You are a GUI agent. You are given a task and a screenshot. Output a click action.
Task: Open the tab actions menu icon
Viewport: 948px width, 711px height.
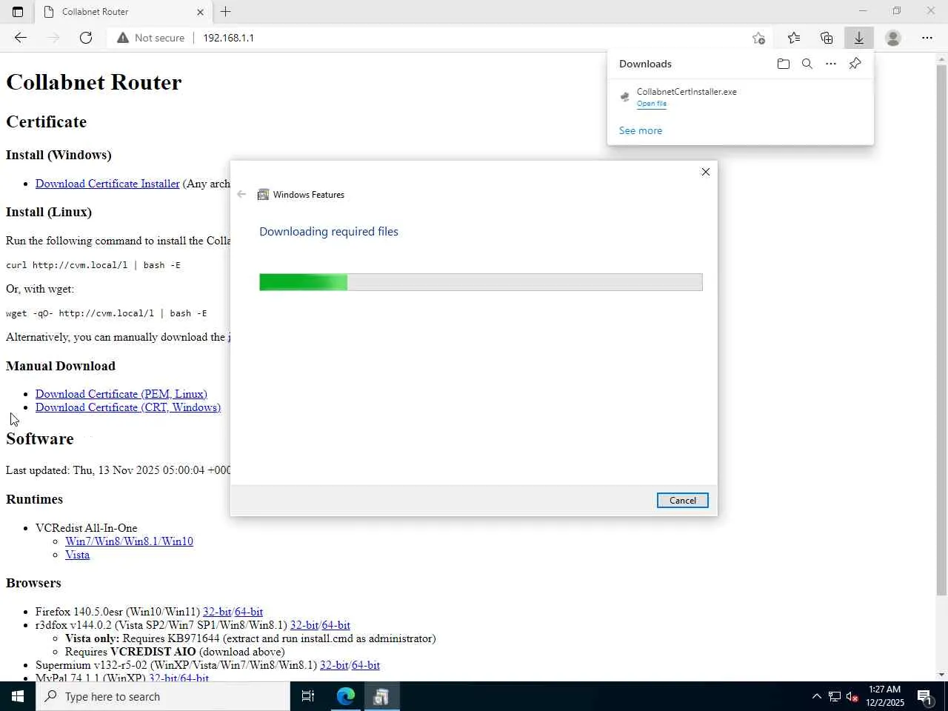click(x=18, y=12)
